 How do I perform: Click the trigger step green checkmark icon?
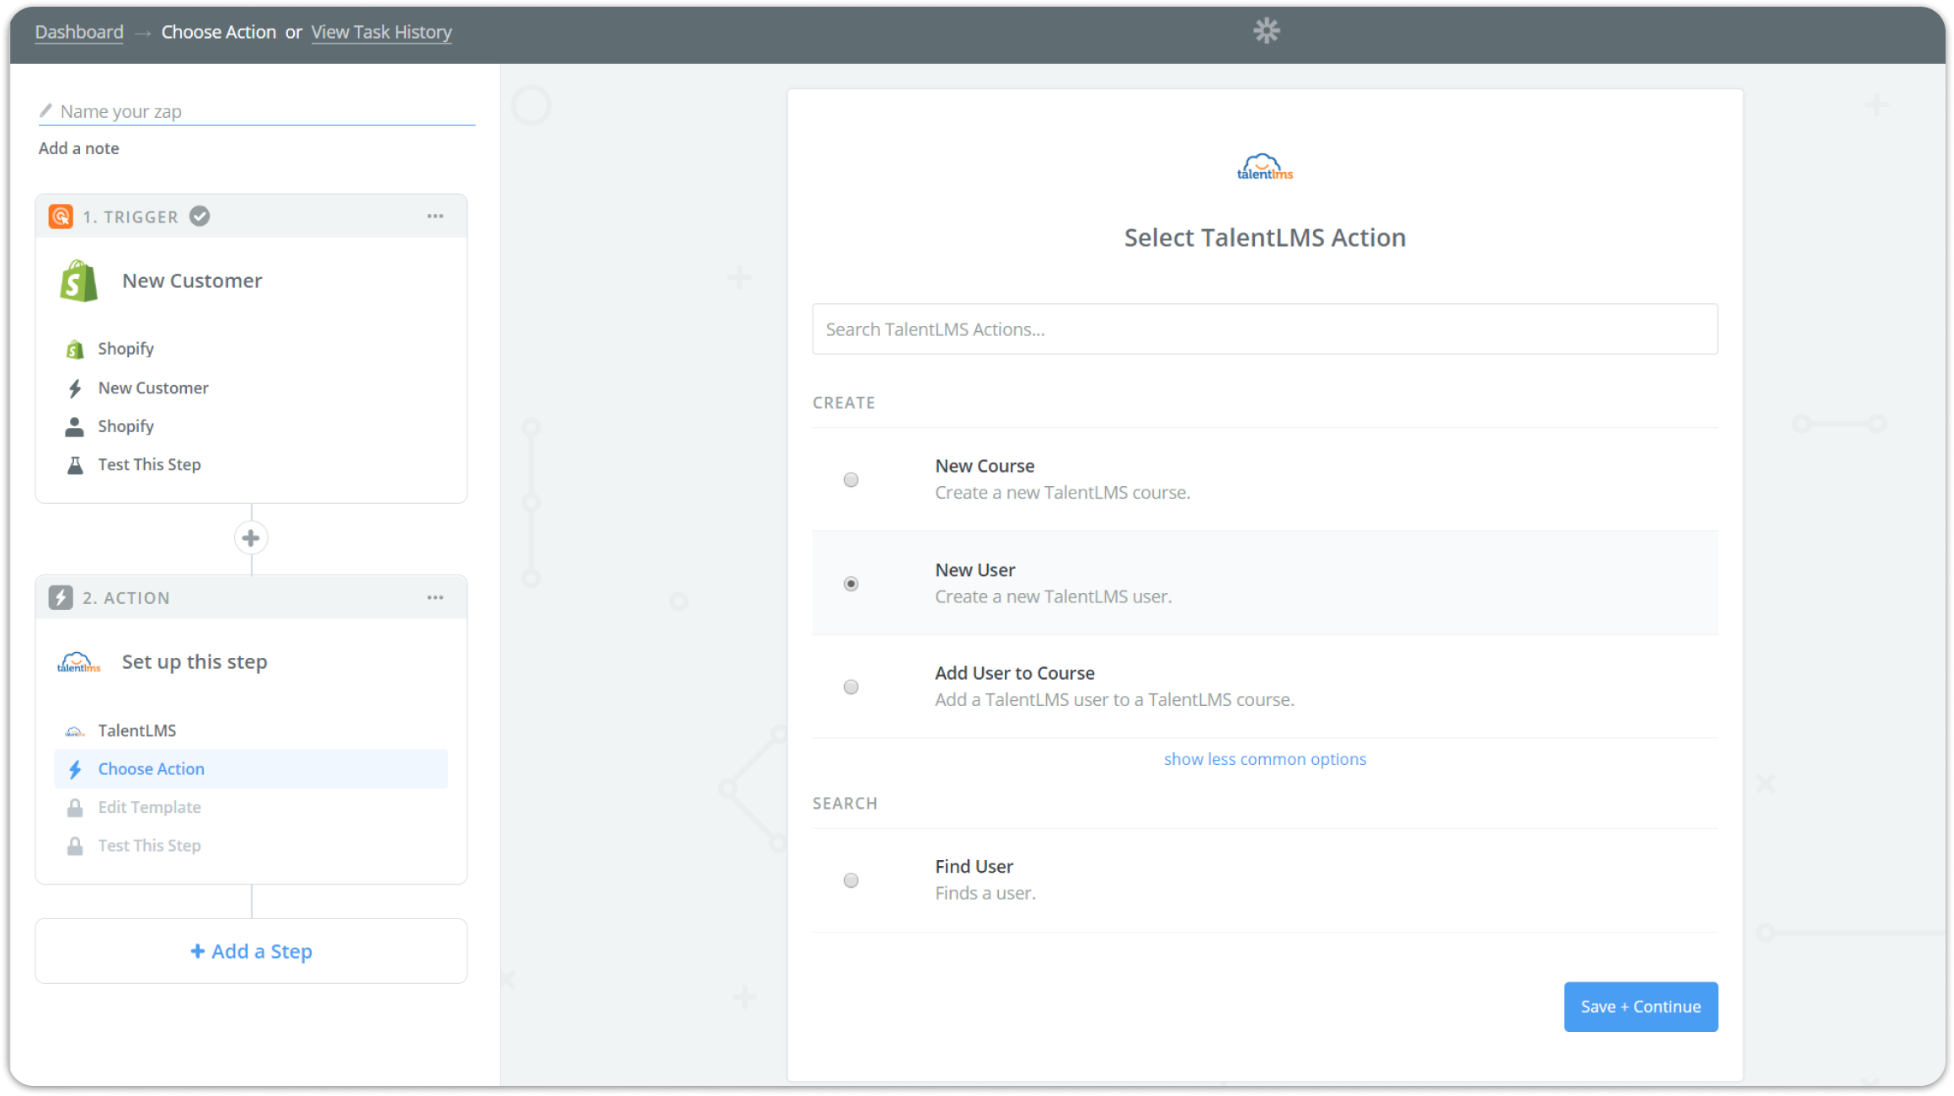[200, 217]
